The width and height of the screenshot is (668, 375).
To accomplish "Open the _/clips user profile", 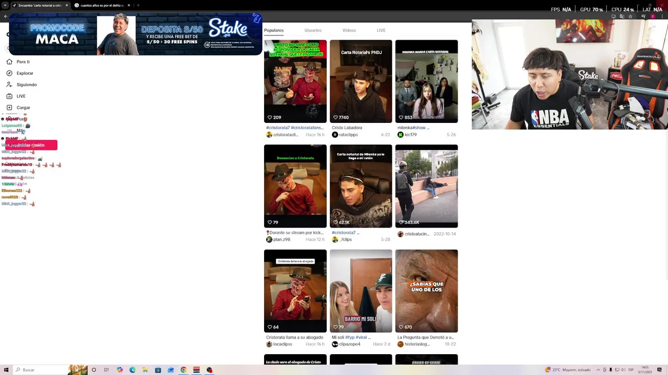I will coord(342,240).
